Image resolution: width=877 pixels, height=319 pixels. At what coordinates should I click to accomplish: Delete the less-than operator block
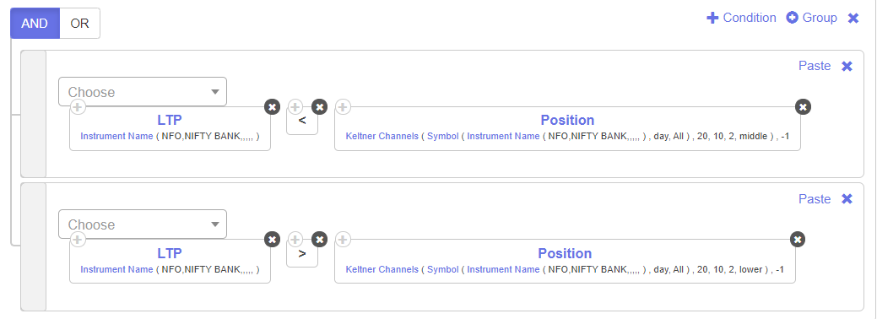pos(319,106)
